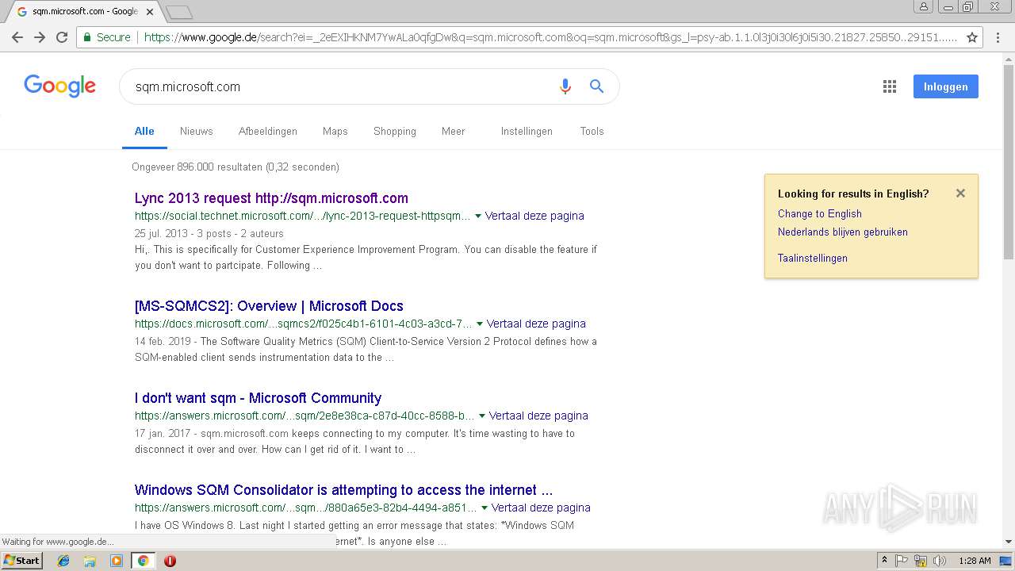Switch to the Maps tab

click(x=335, y=132)
